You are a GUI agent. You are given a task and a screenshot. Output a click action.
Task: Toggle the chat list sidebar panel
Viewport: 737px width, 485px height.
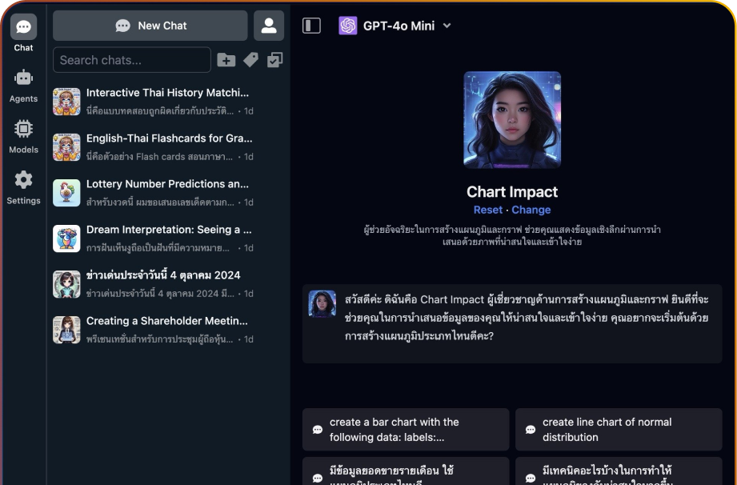pyautogui.click(x=311, y=26)
